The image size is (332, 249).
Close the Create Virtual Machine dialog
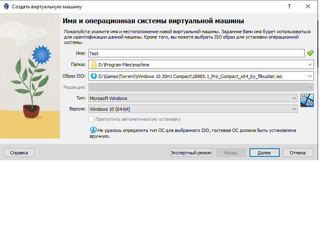tap(308, 6)
